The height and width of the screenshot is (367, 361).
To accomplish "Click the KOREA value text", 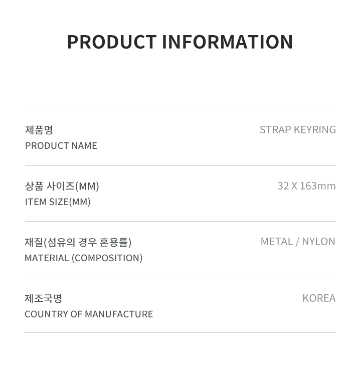I will (319, 298).
